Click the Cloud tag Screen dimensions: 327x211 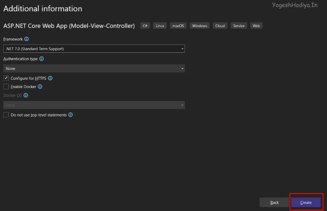[x=220, y=26]
